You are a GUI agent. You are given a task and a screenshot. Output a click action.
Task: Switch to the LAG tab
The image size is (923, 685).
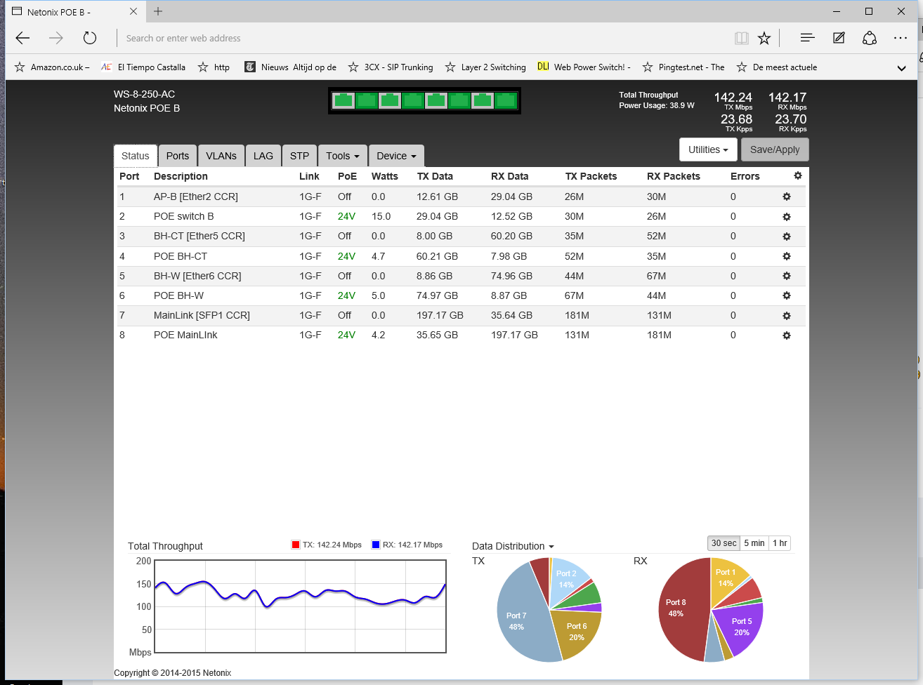coord(263,156)
